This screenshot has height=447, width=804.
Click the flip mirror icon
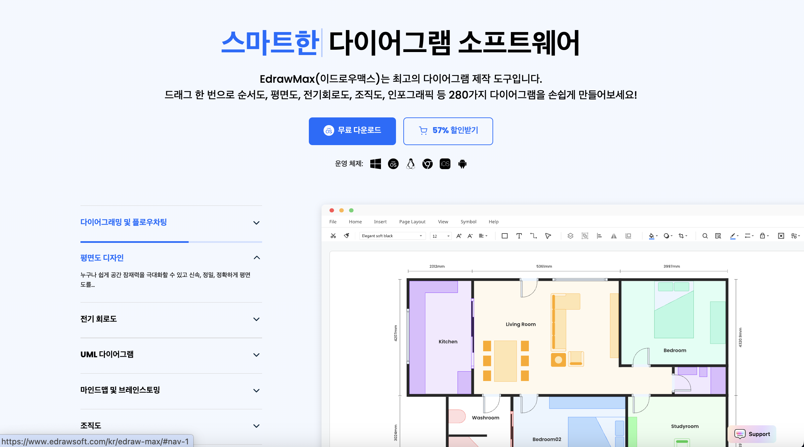click(x=614, y=236)
